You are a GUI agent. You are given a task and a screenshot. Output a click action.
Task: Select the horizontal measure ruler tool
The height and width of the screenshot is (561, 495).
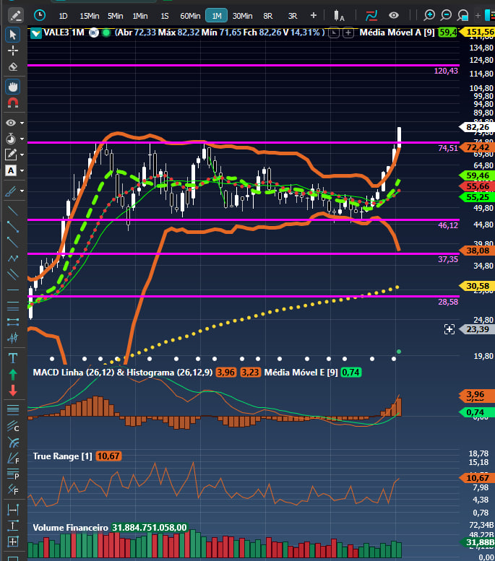click(13, 510)
